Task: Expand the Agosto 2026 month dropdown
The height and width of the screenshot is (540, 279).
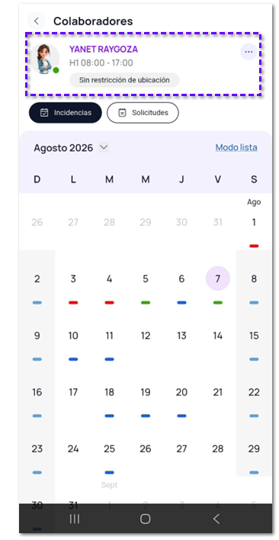Action: click(x=104, y=148)
